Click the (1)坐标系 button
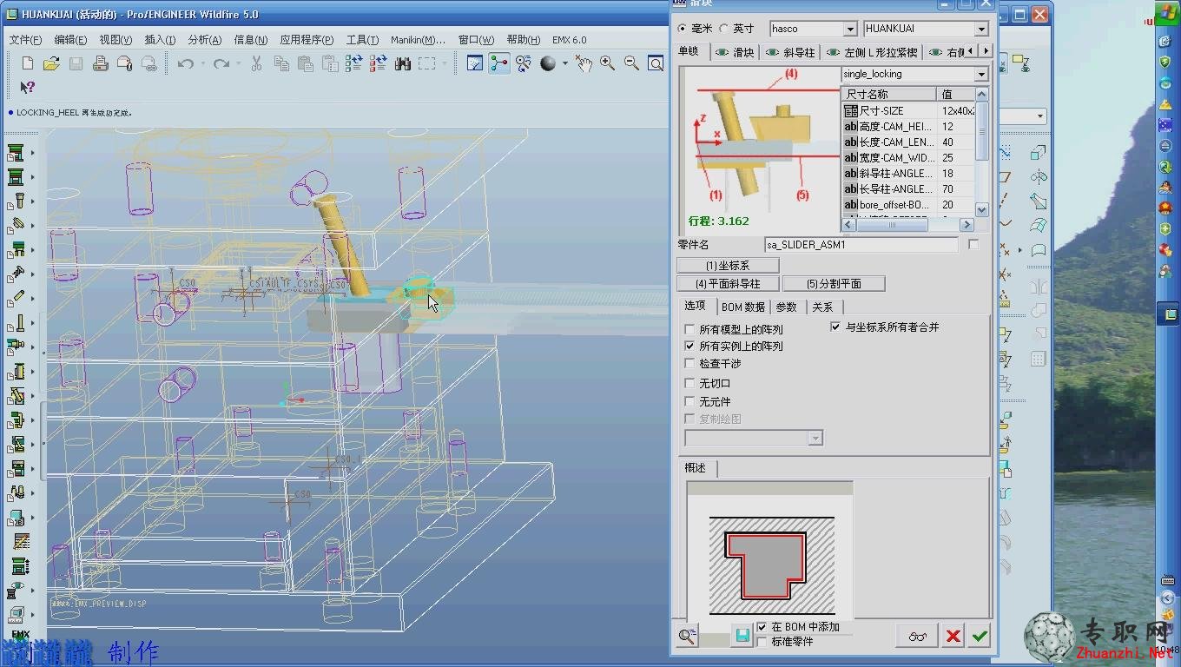The height and width of the screenshot is (667, 1181). click(728, 266)
